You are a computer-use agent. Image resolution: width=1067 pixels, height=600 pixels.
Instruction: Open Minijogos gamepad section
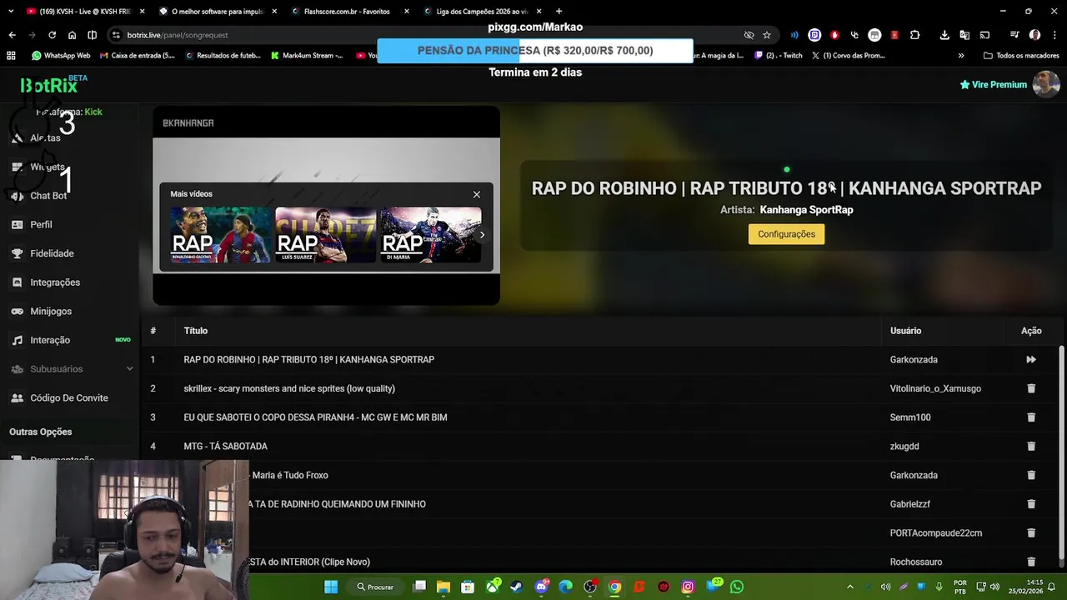tap(51, 312)
